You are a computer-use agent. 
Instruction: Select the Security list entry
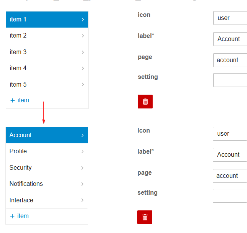coord(47,168)
